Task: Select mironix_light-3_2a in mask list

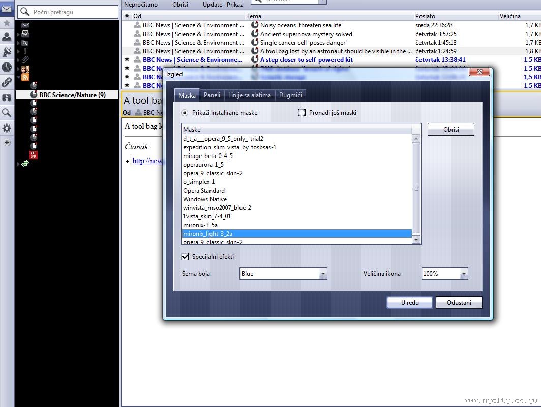Action: point(297,234)
